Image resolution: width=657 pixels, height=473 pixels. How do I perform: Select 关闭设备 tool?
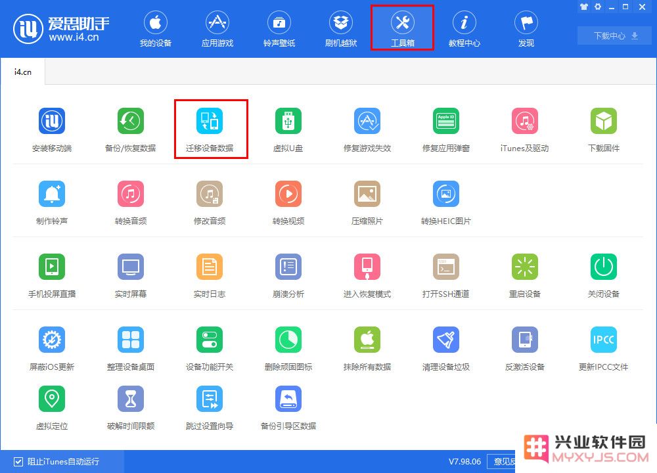click(x=603, y=275)
